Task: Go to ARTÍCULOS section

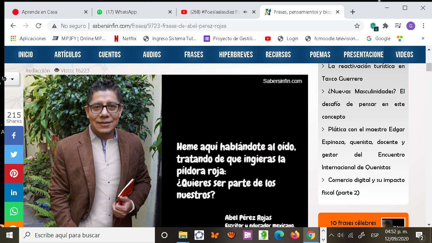Action: (68, 54)
